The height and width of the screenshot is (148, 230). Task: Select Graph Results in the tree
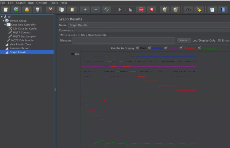coord(18,52)
